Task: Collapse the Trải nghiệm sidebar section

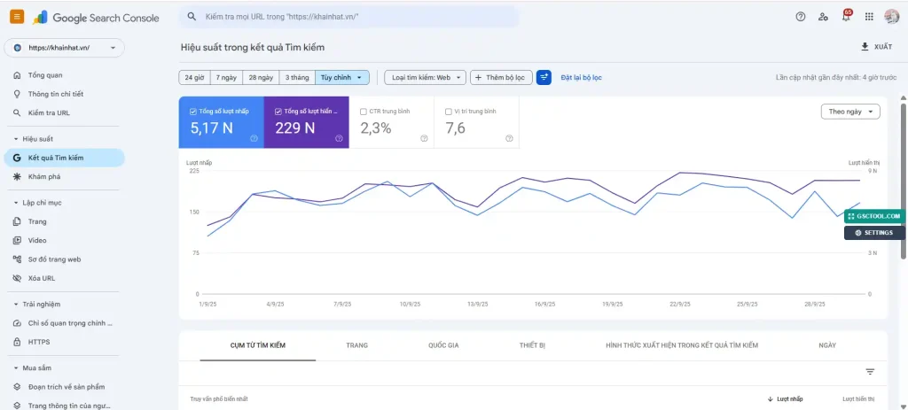Action: pyautogui.click(x=16, y=304)
